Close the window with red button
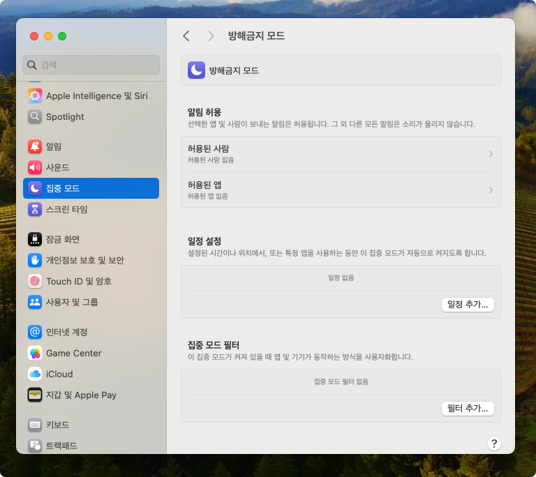Viewport: 536px width, 477px height. pos(34,36)
